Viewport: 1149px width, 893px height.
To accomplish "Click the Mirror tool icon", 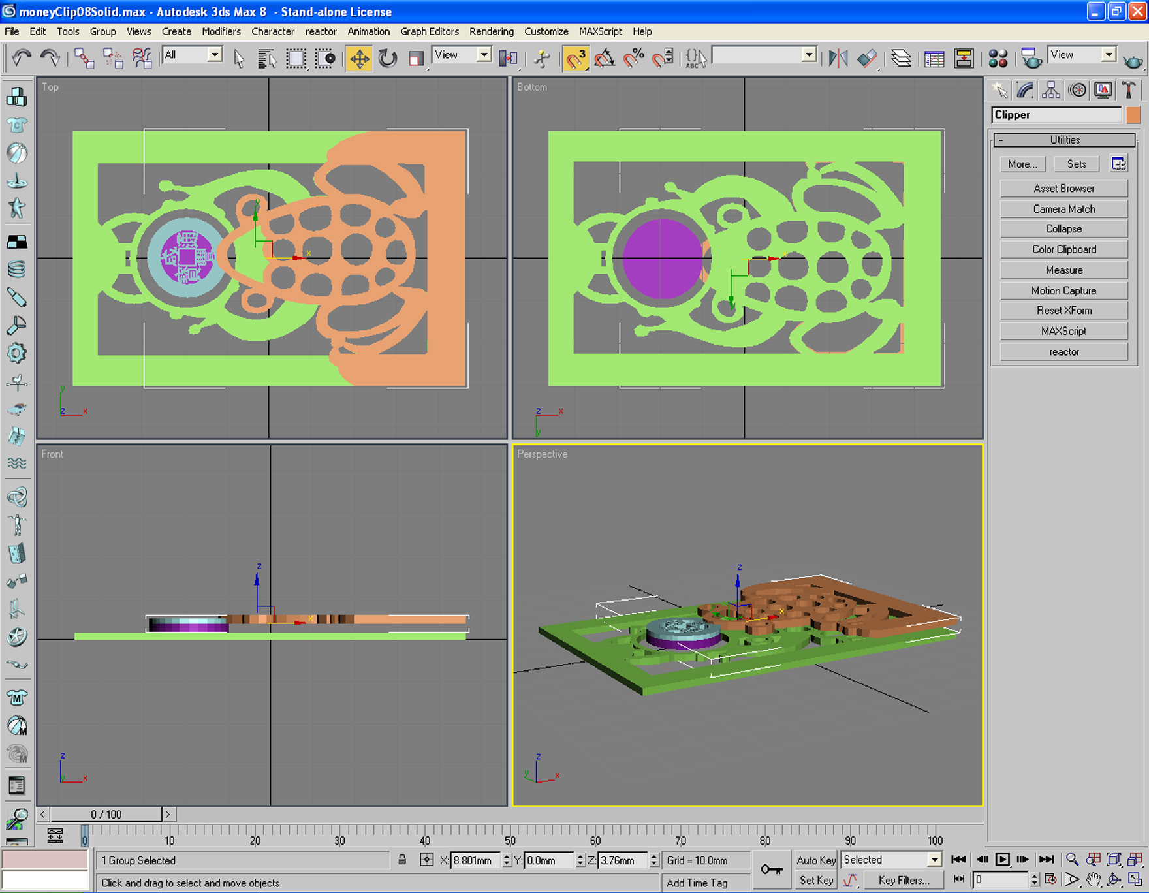I will click(838, 59).
